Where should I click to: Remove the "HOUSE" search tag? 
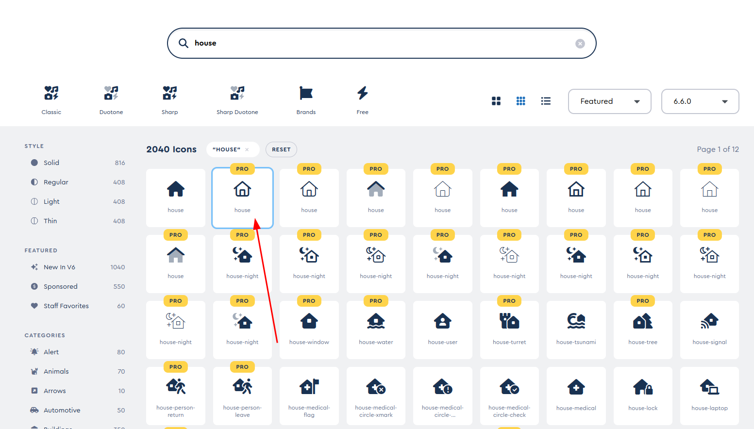pyautogui.click(x=247, y=149)
